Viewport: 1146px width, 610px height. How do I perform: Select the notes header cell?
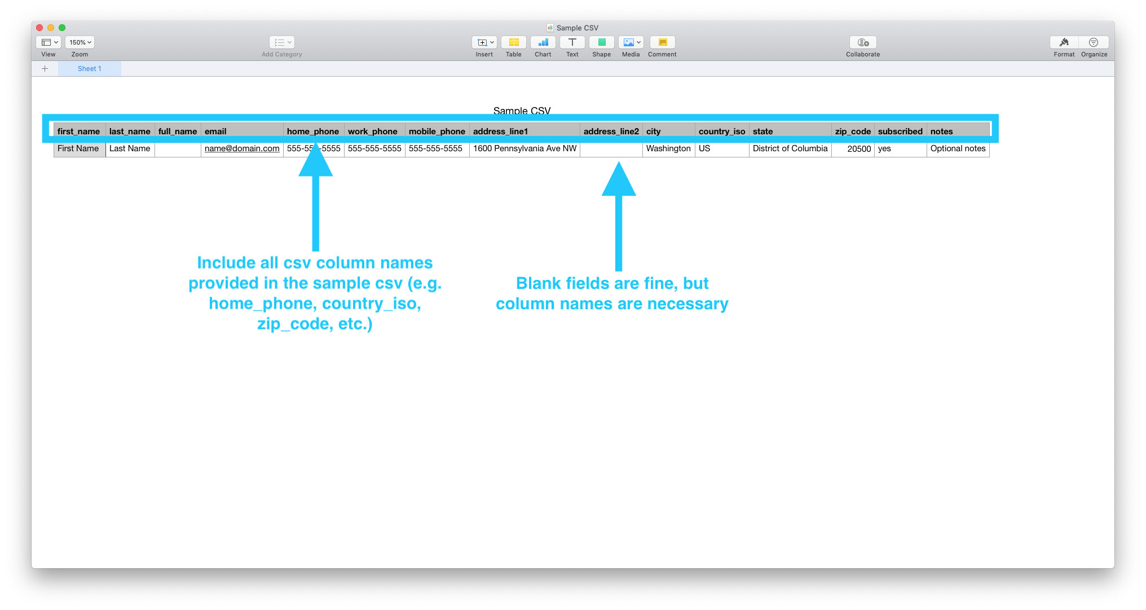958,131
